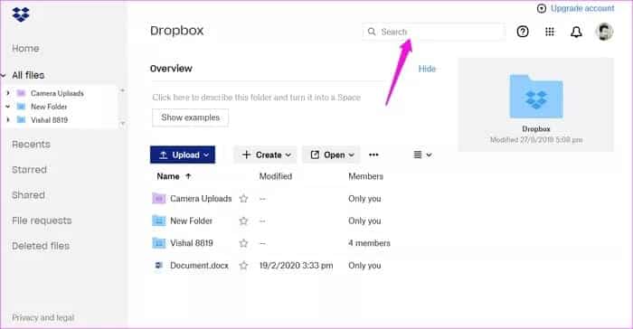Open Document.docx file name
633x329 pixels.
point(199,265)
